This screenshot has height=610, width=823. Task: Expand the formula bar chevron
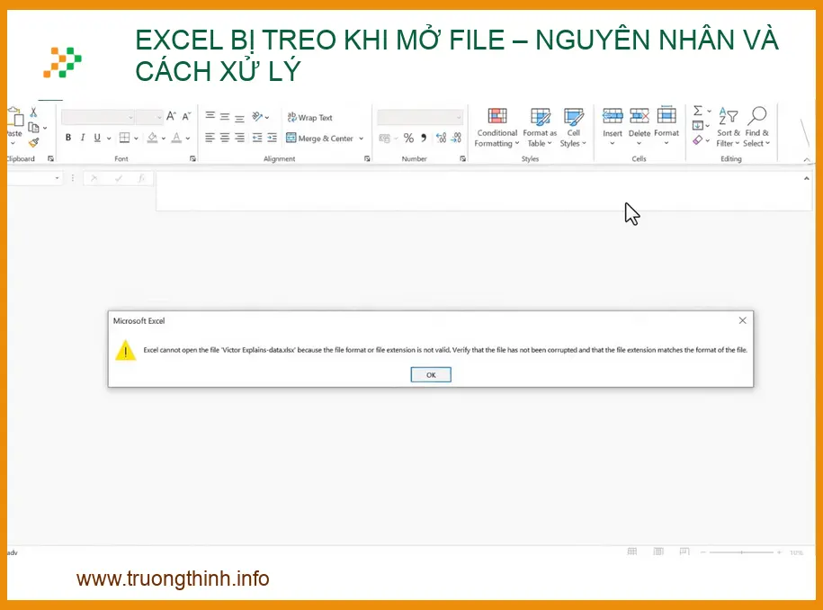pyautogui.click(x=806, y=179)
